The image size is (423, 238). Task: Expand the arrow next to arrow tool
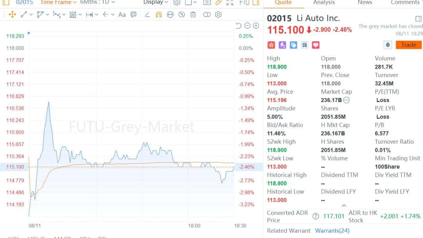tap(113, 15)
